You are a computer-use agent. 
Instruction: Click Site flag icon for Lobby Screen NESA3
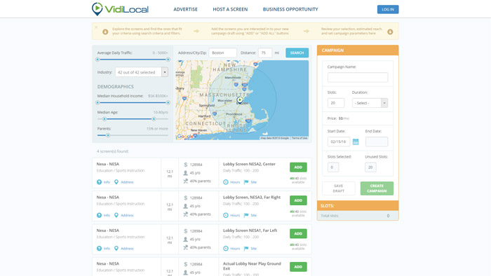tap(246, 215)
